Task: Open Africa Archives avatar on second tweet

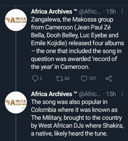Action: point(16,102)
